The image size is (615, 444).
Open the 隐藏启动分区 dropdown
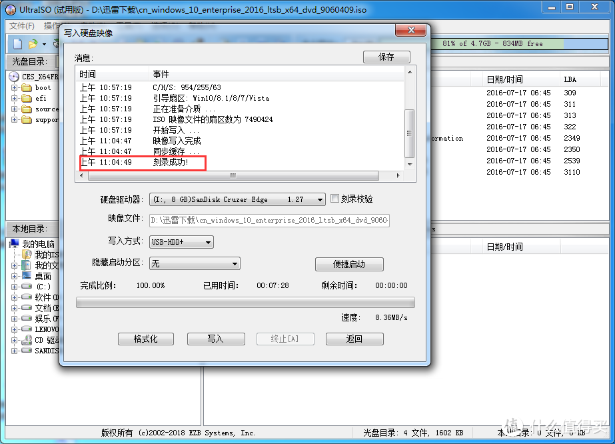pos(235,264)
